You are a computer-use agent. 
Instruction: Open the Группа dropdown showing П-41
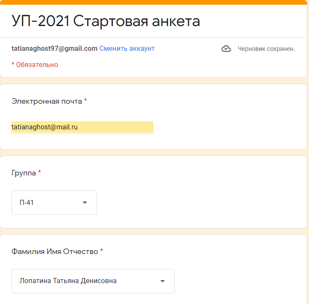pos(54,202)
